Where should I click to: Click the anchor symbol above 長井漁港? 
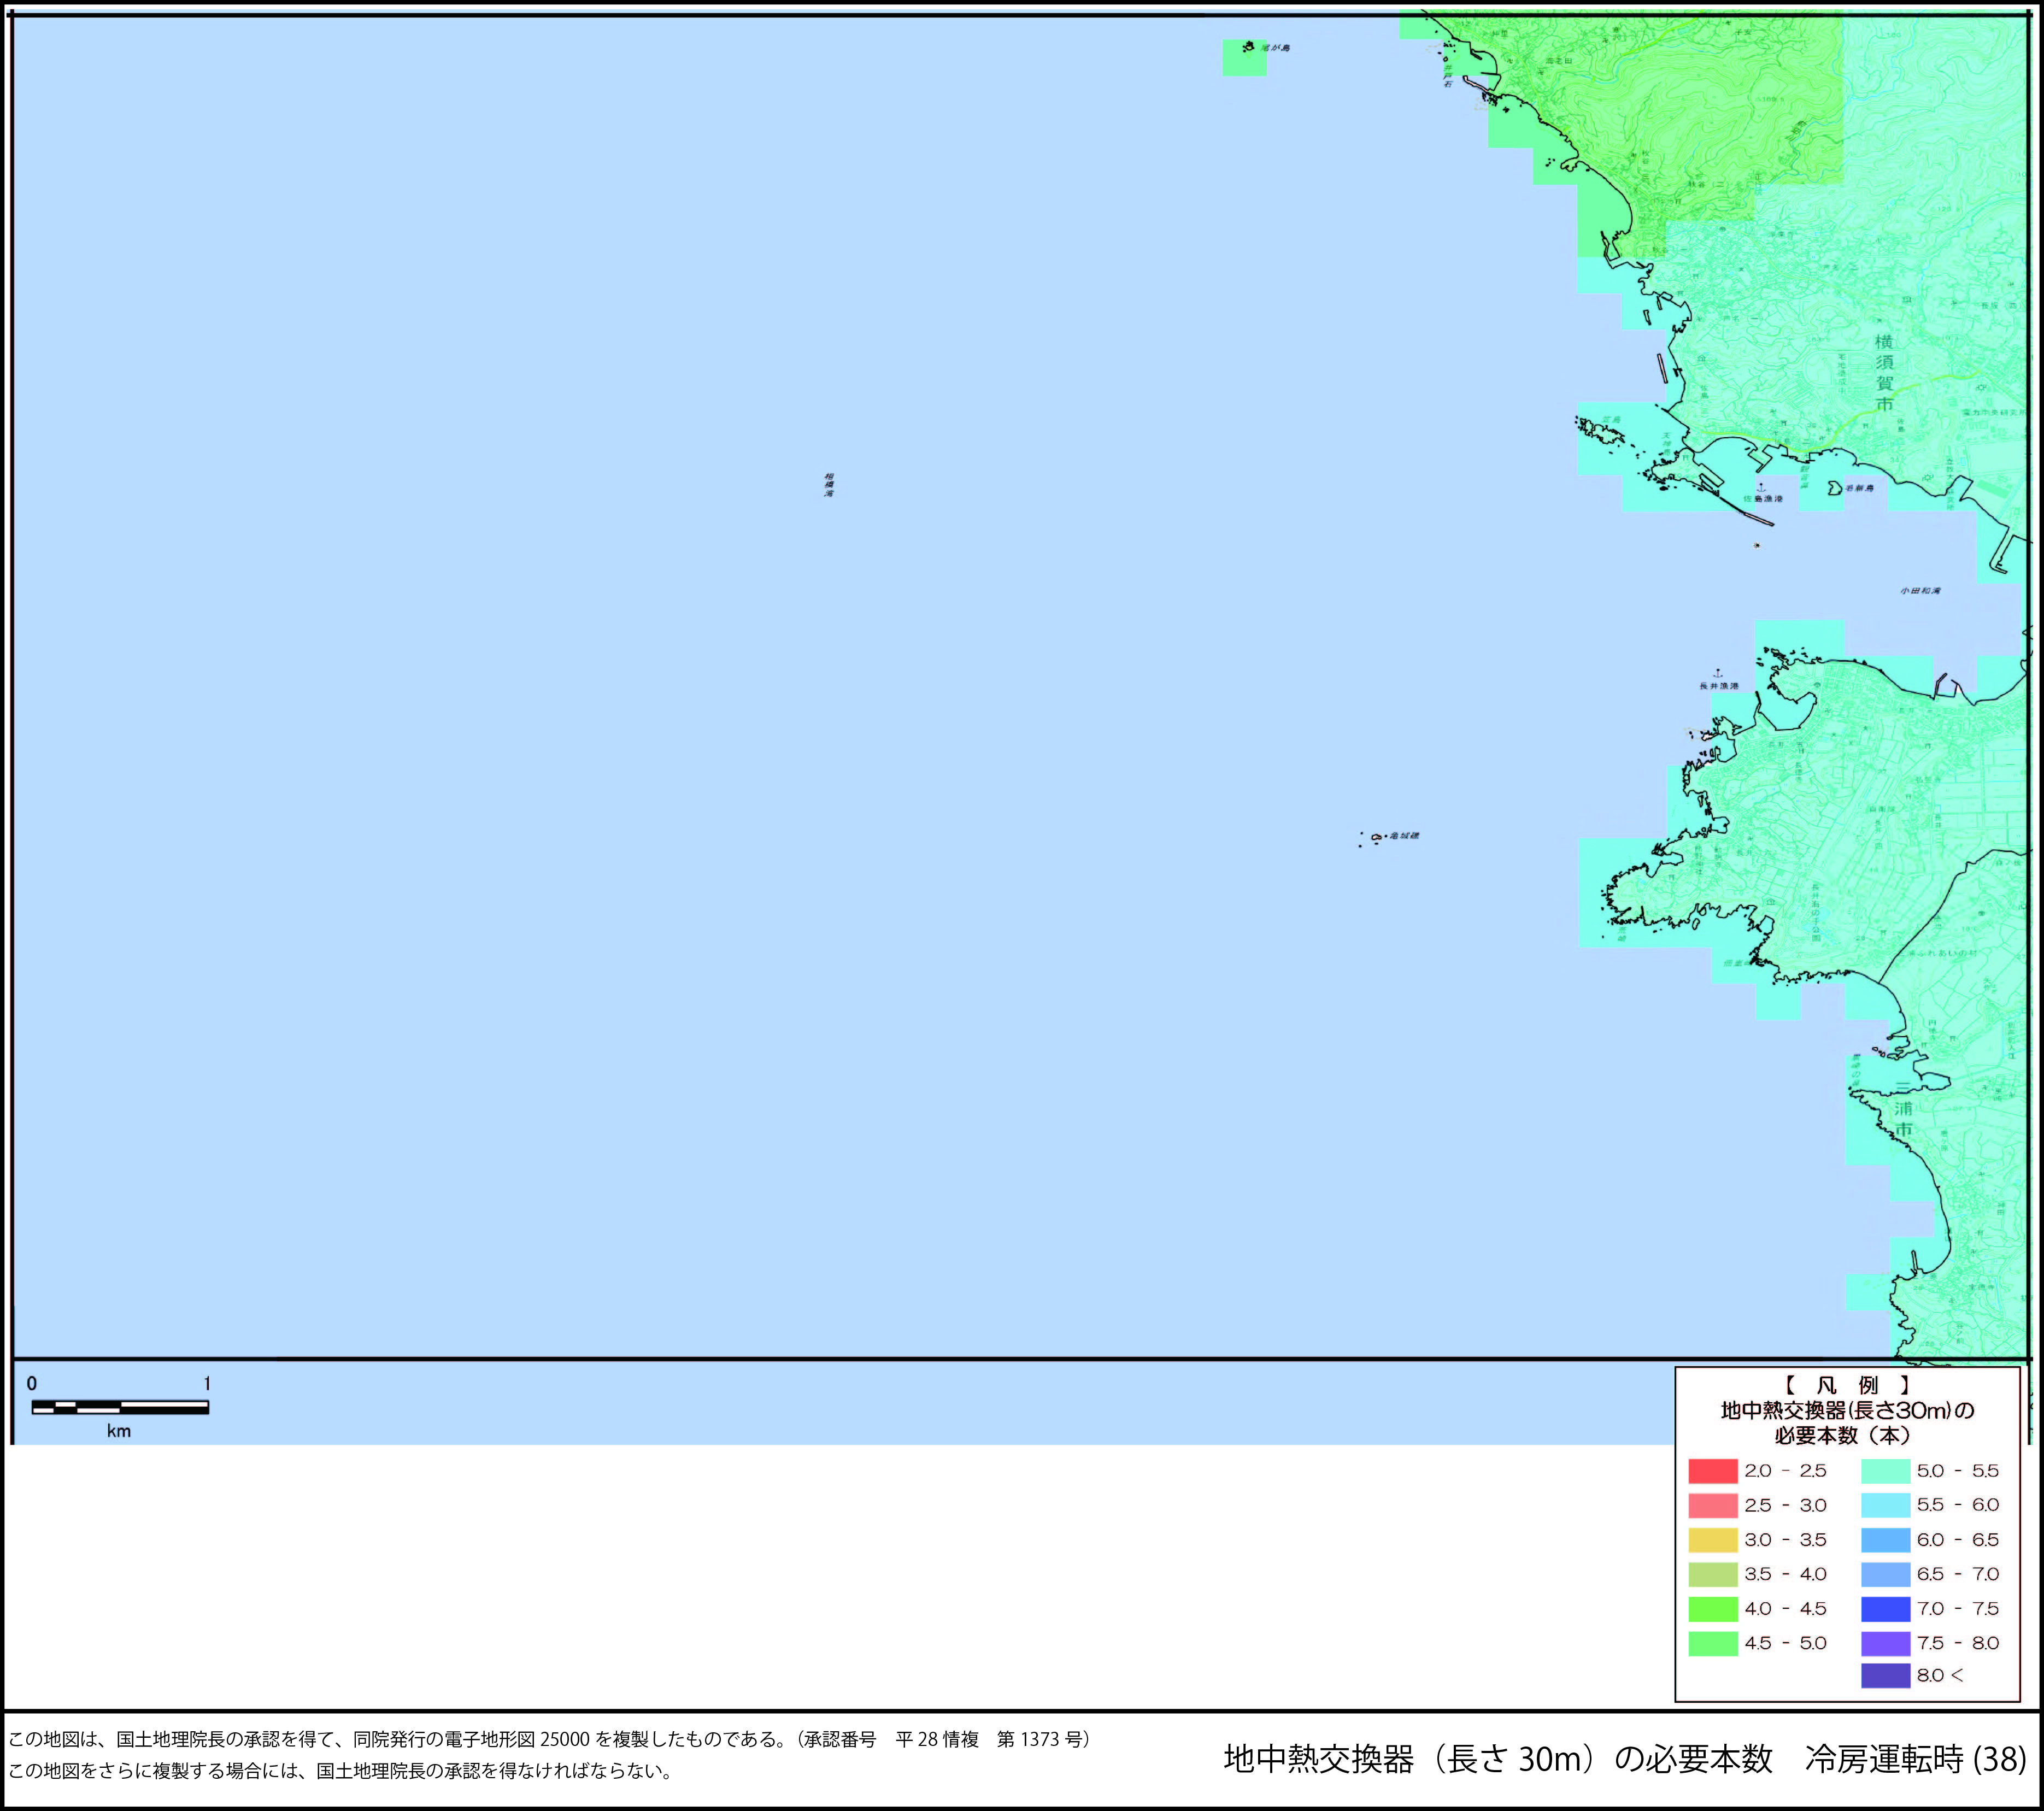click(x=1719, y=673)
